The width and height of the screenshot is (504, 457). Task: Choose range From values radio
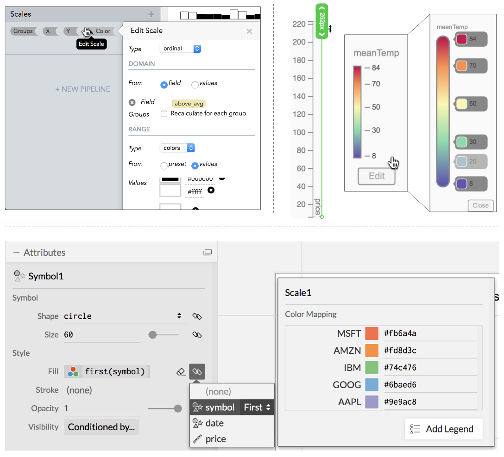pos(195,166)
